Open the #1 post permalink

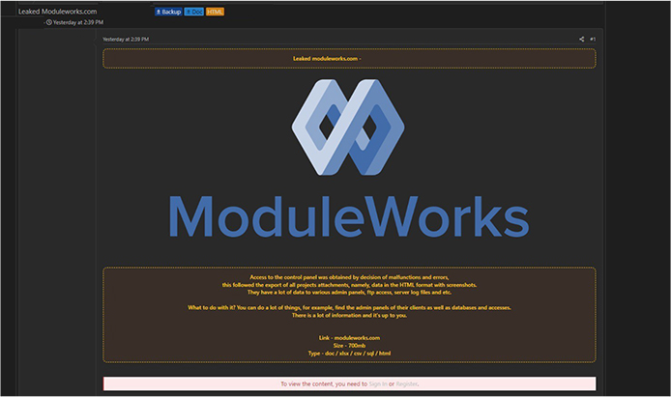[x=593, y=39]
